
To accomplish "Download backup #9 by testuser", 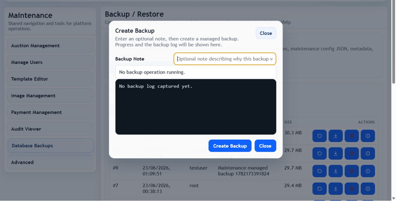I will [336, 171].
